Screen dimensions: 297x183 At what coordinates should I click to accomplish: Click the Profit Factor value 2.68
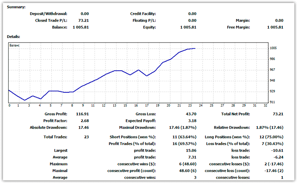[x=84, y=121]
